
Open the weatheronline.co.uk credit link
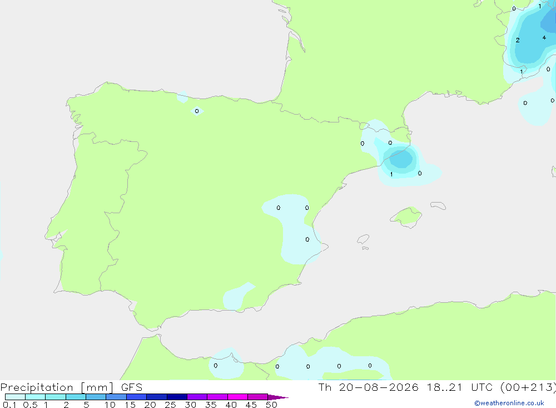(509, 403)
